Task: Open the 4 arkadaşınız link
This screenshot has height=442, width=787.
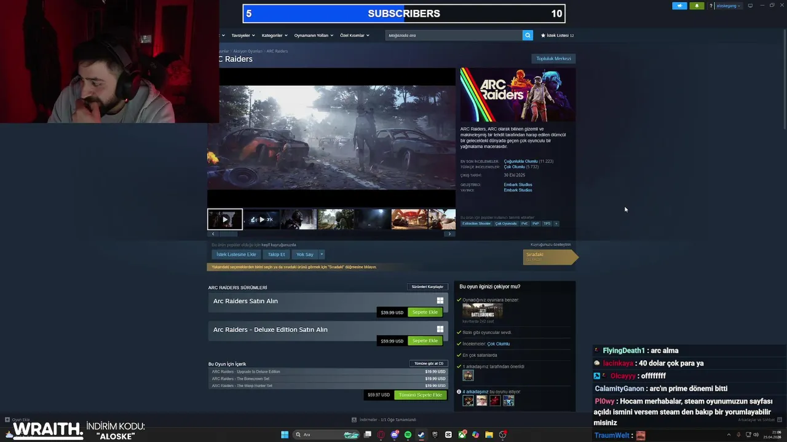Action: pos(475,392)
